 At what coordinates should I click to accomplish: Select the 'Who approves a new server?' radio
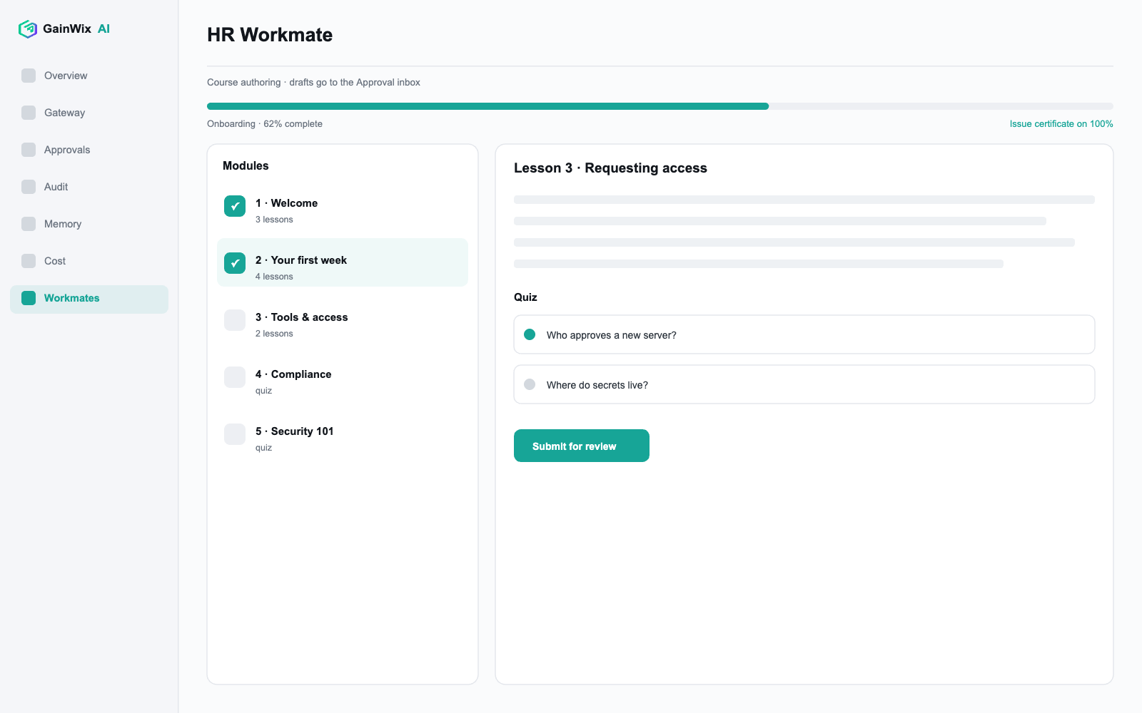[530, 334]
